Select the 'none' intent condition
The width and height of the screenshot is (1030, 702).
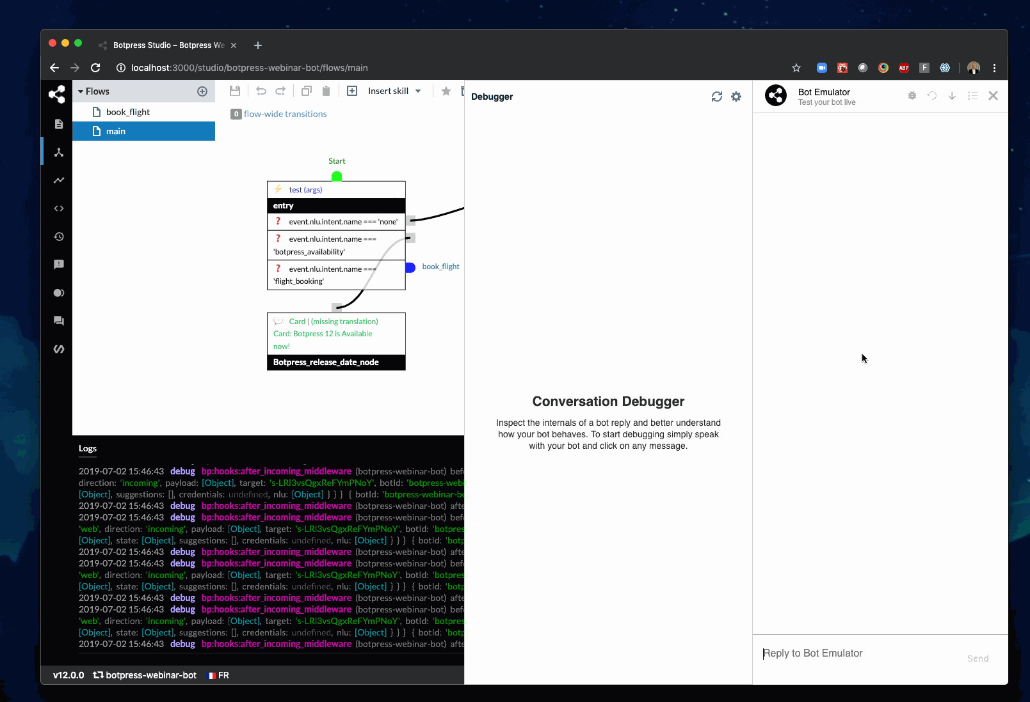(336, 221)
